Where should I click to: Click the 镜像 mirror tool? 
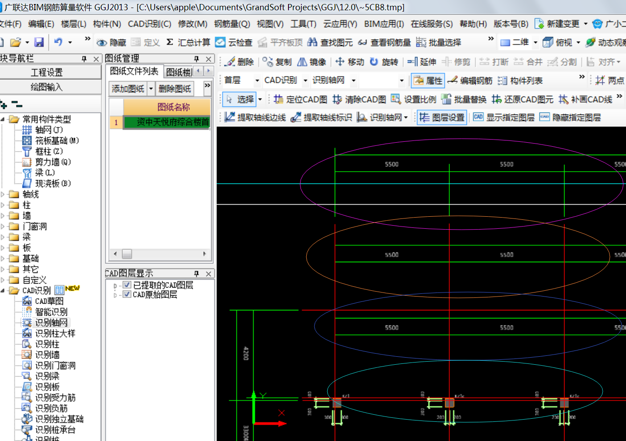click(312, 62)
